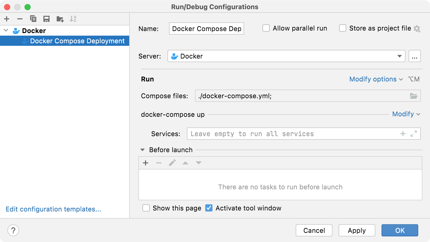430x242 pixels.
Task: Close the Run/Debug Configurations dialog window
Action: (x=7, y=7)
